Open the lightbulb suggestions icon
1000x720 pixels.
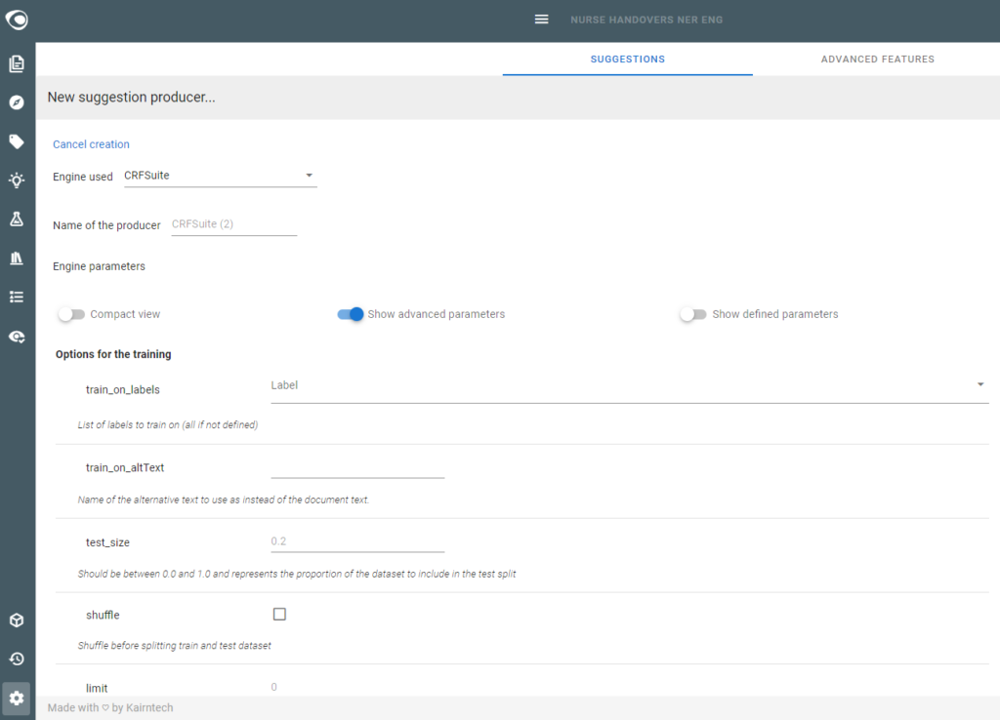pos(17,180)
